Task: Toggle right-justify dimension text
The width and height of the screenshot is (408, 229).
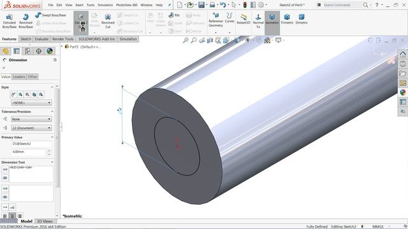Action: pyautogui.click(x=19, y=216)
